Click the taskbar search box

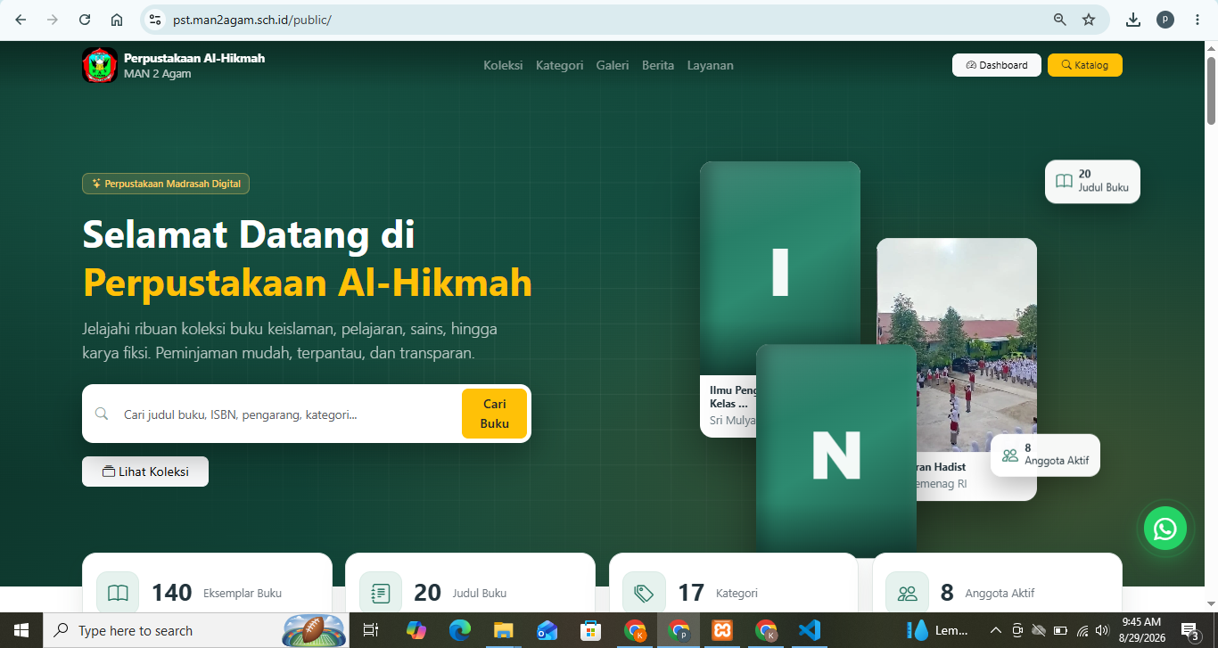click(x=196, y=630)
